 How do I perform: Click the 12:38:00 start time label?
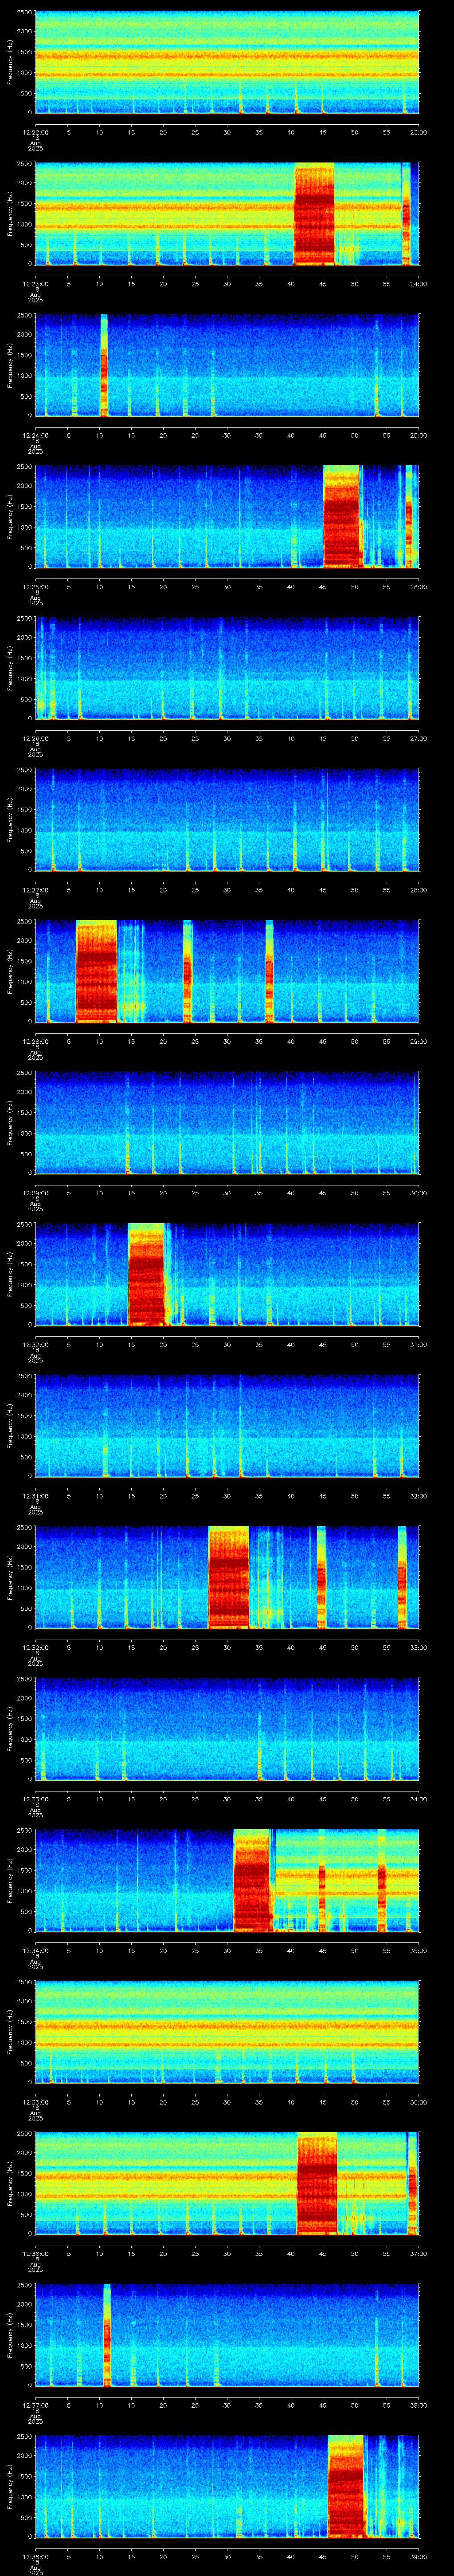(x=35, y=2556)
